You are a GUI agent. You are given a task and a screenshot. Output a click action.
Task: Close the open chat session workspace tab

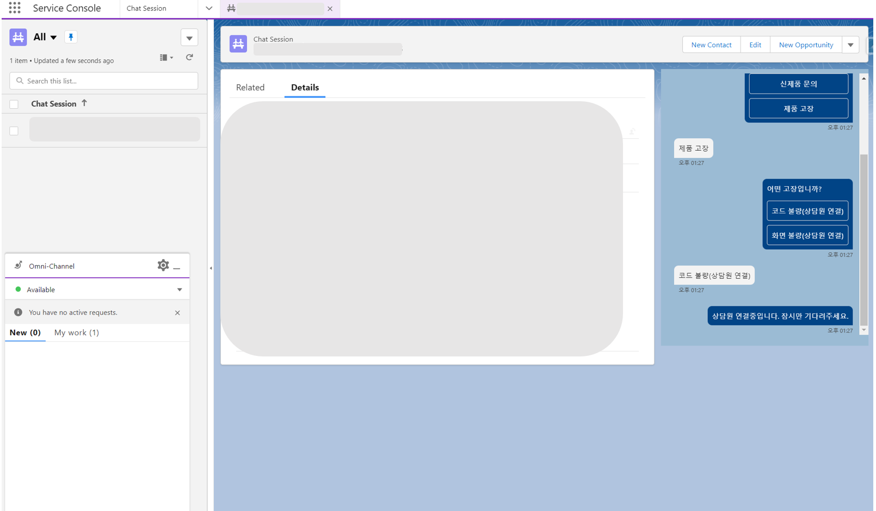(330, 9)
